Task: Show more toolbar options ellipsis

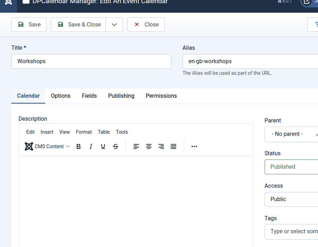Action: tap(194, 146)
